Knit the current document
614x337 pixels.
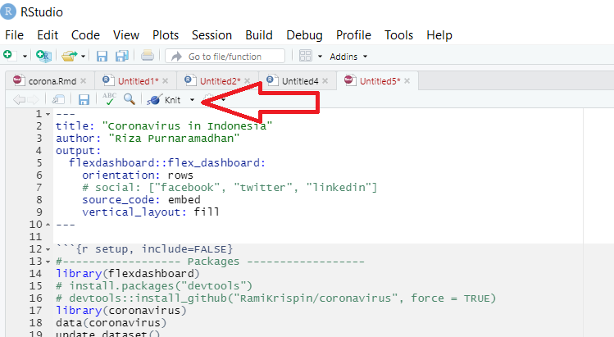point(164,100)
